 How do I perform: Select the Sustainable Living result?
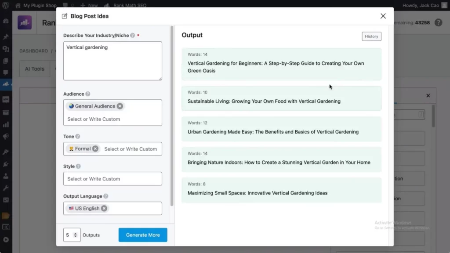(281, 98)
